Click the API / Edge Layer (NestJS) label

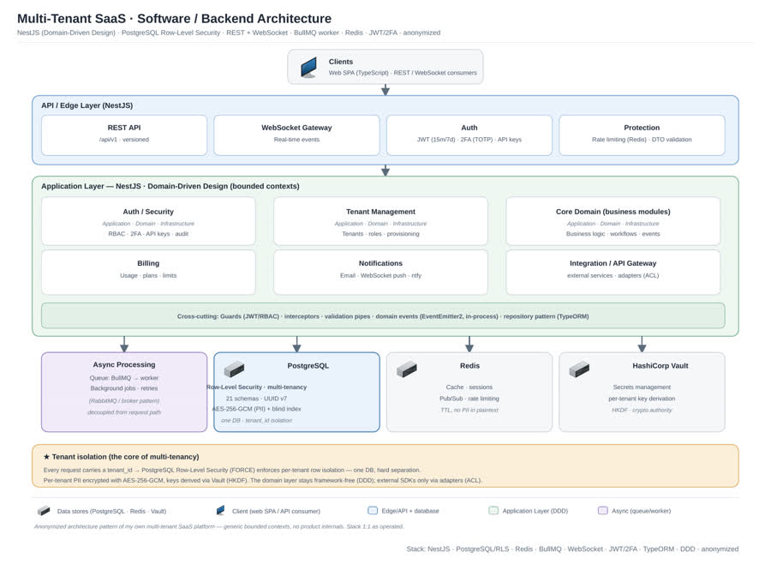coord(87,105)
